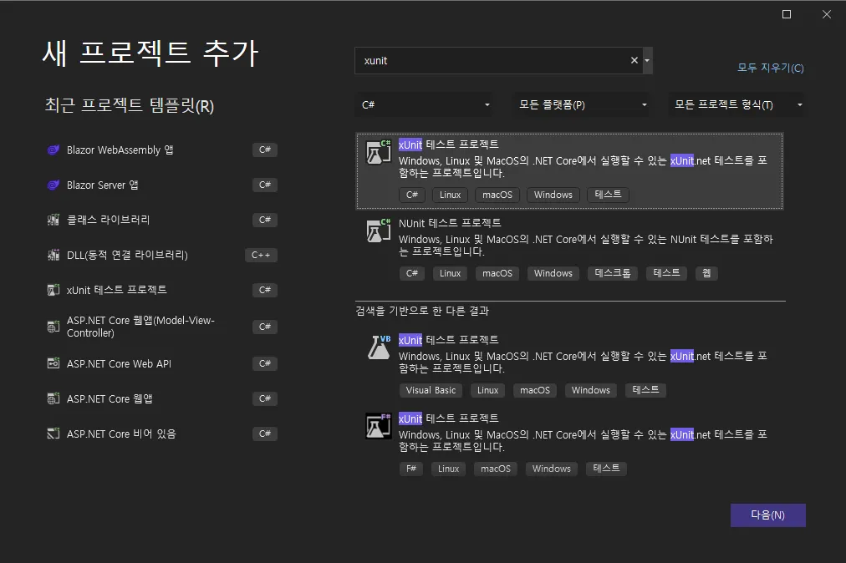This screenshot has width=846, height=563.
Task: Click the C# xUnit test project flask icon
Action: click(x=378, y=152)
